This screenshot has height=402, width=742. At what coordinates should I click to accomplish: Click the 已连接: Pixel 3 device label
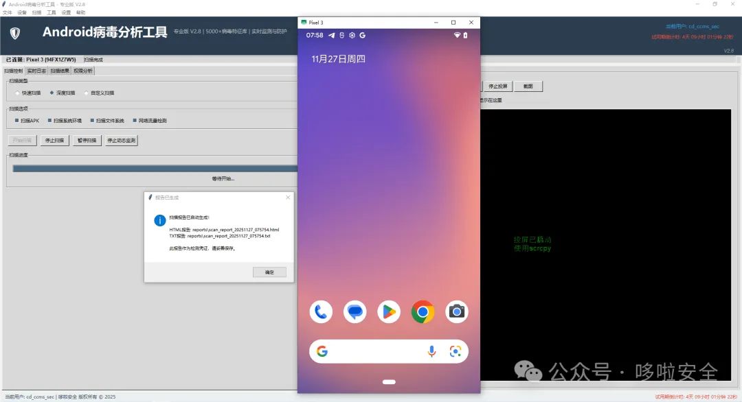coord(41,60)
